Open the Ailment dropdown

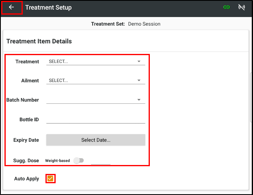click(96, 81)
